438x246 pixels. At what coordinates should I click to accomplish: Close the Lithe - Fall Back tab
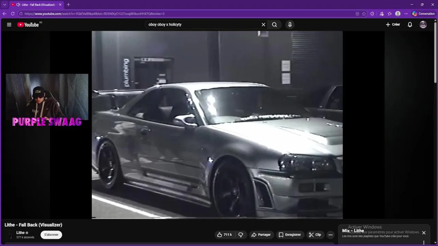click(x=60, y=4)
